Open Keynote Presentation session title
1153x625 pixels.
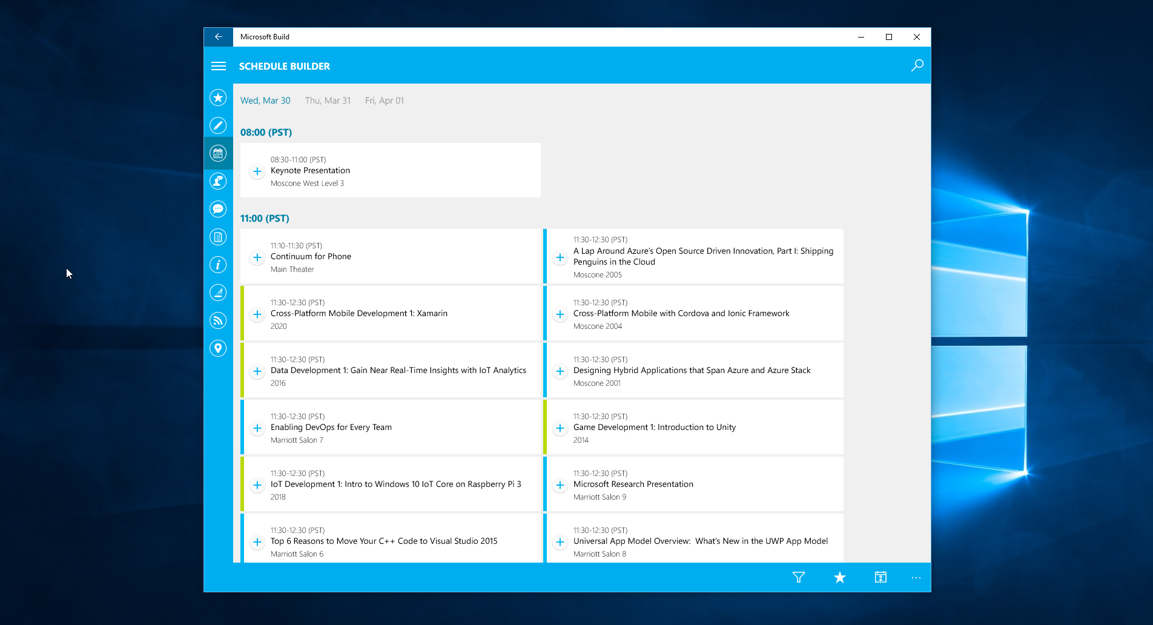pos(310,171)
